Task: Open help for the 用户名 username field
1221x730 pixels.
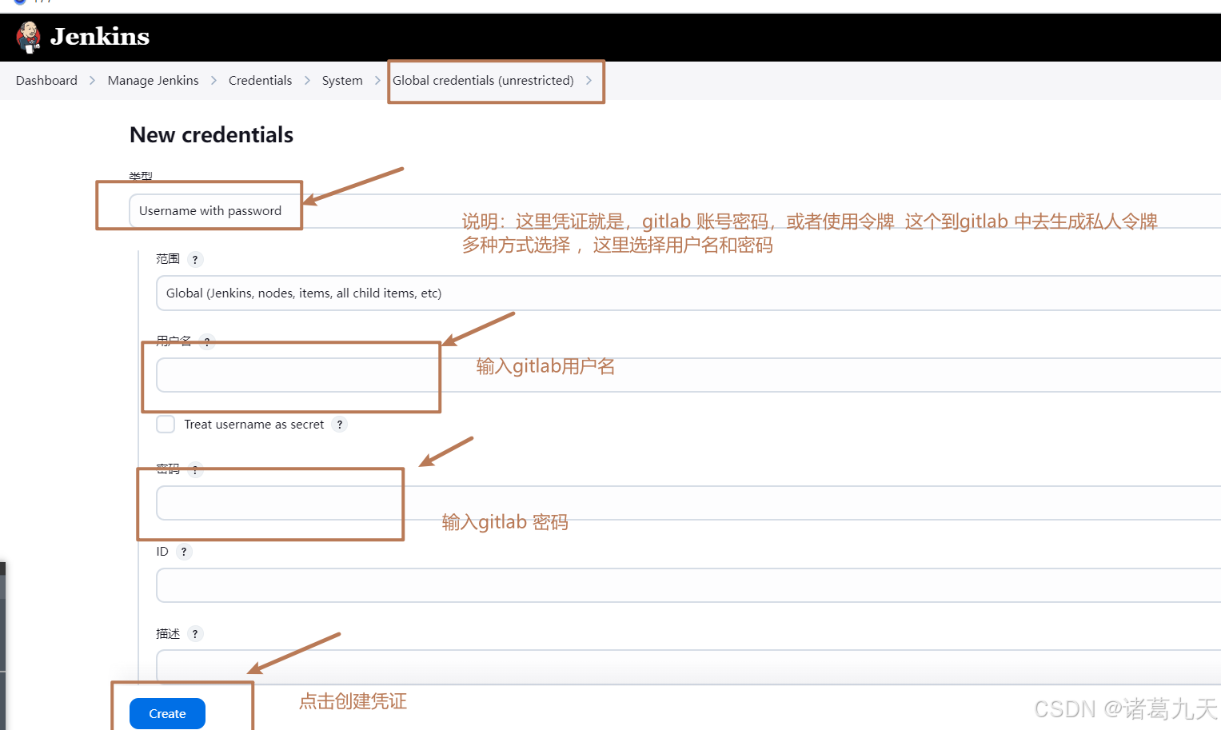Action: 206,341
